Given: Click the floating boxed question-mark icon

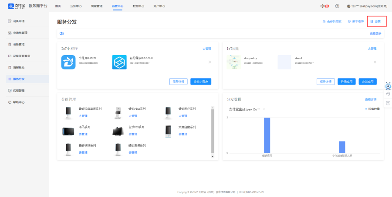Looking at the screenshot, I should pyautogui.click(x=388, y=102).
